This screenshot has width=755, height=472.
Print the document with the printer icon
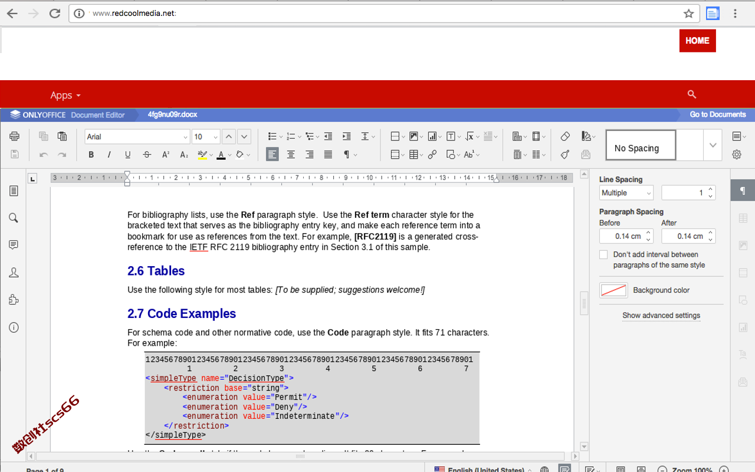tap(14, 136)
